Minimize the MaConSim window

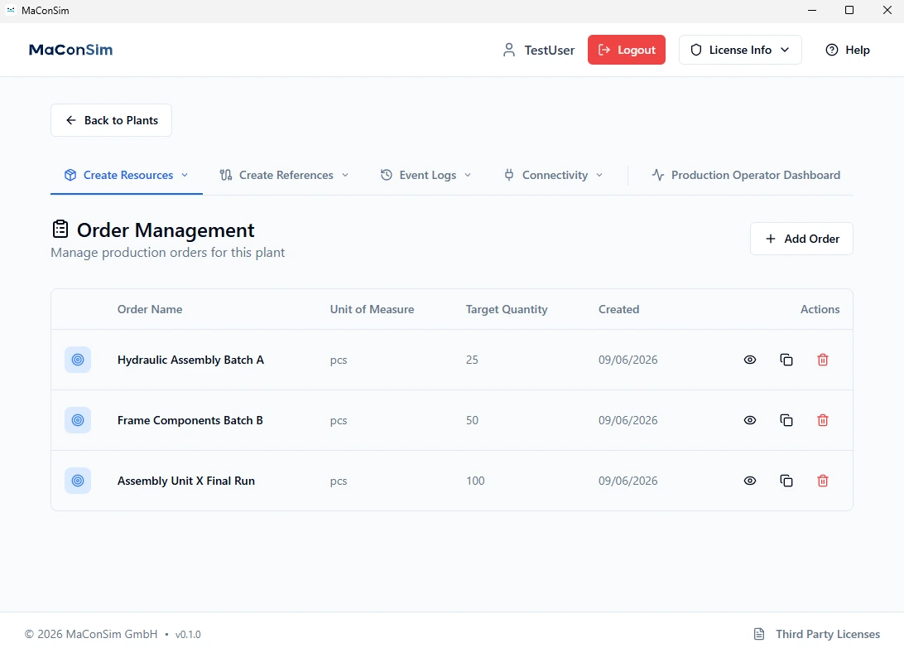coord(812,11)
